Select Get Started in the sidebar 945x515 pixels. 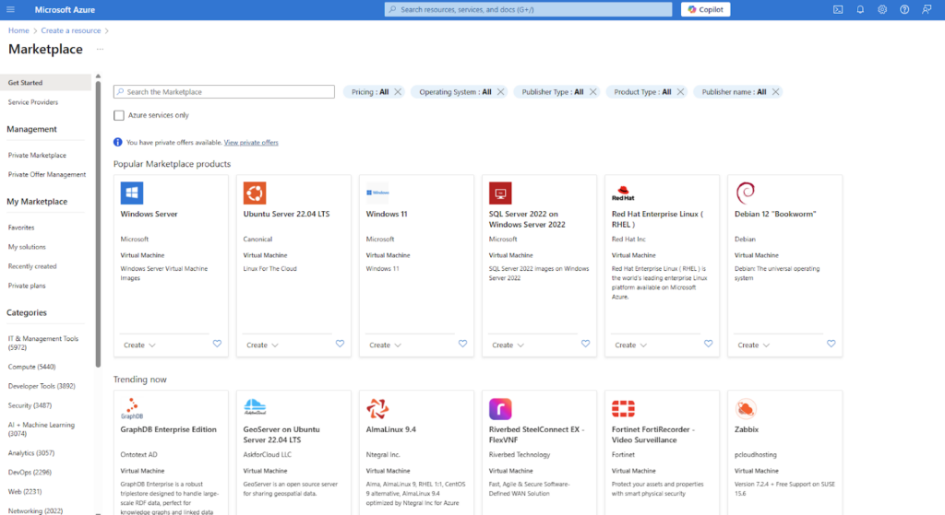coord(46,82)
